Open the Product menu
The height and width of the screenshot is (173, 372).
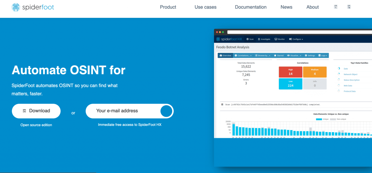[168, 7]
